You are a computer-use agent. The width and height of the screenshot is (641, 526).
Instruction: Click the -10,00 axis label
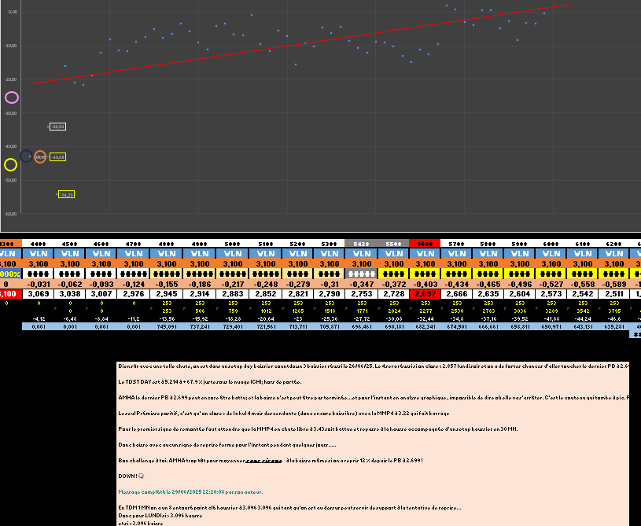(x=11, y=46)
